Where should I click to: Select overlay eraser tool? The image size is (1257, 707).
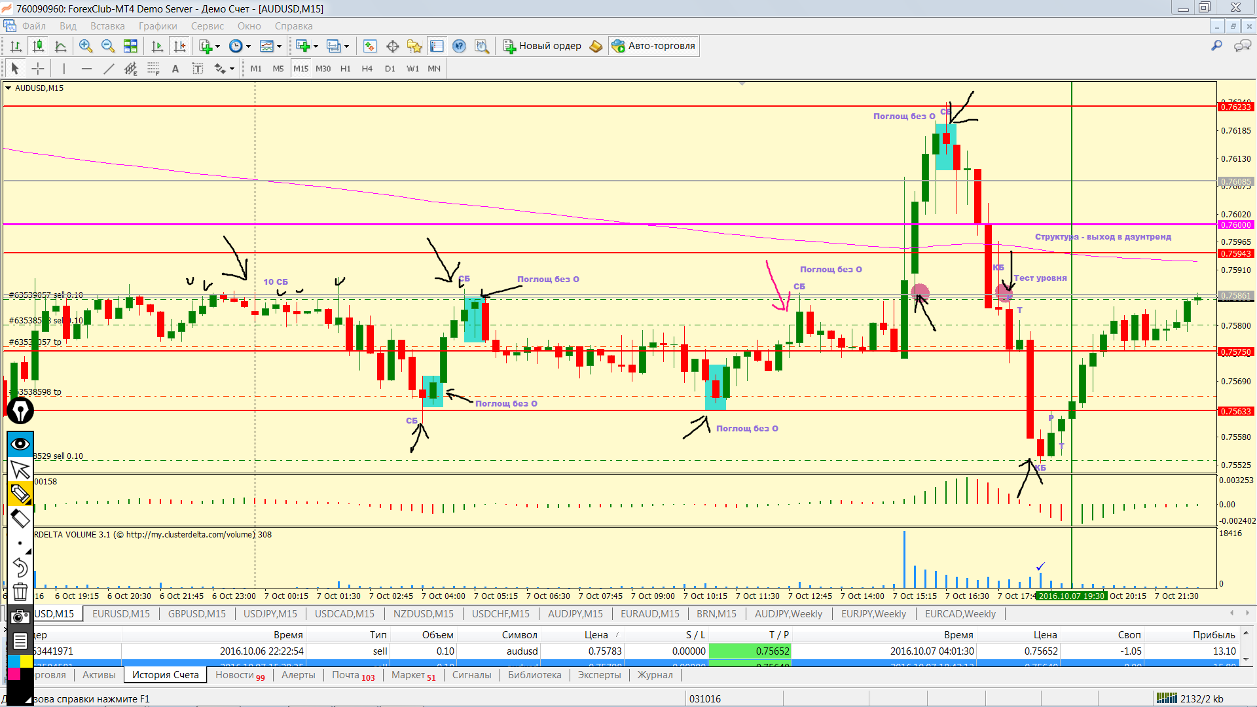click(20, 518)
